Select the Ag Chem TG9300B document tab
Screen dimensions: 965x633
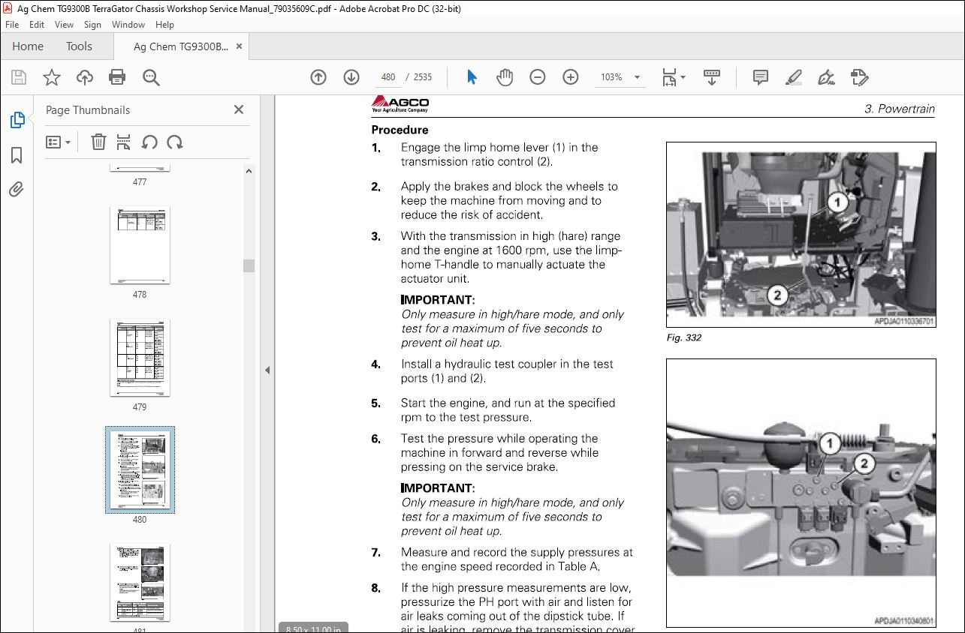coord(181,46)
